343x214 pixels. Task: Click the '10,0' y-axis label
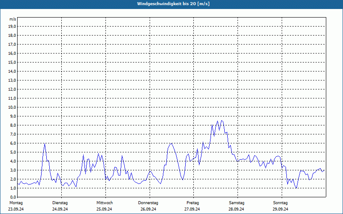click(x=12, y=107)
